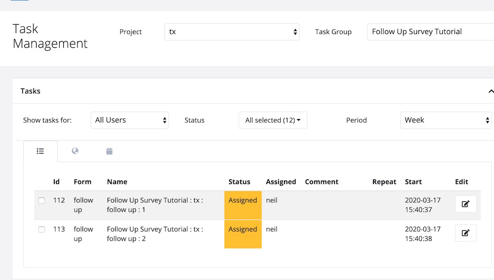Image resolution: width=494 pixels, height=280 pixels.
Task: Click the Start column header
Action: pyautogui.click(x=413, y=182)
